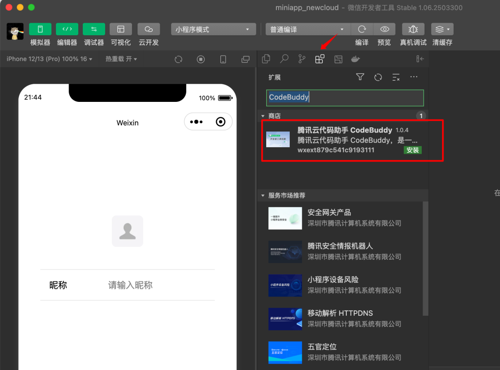Open the 可视化 visual layout button
Screen dimensions: 500x370
click(x=120, y=29)
